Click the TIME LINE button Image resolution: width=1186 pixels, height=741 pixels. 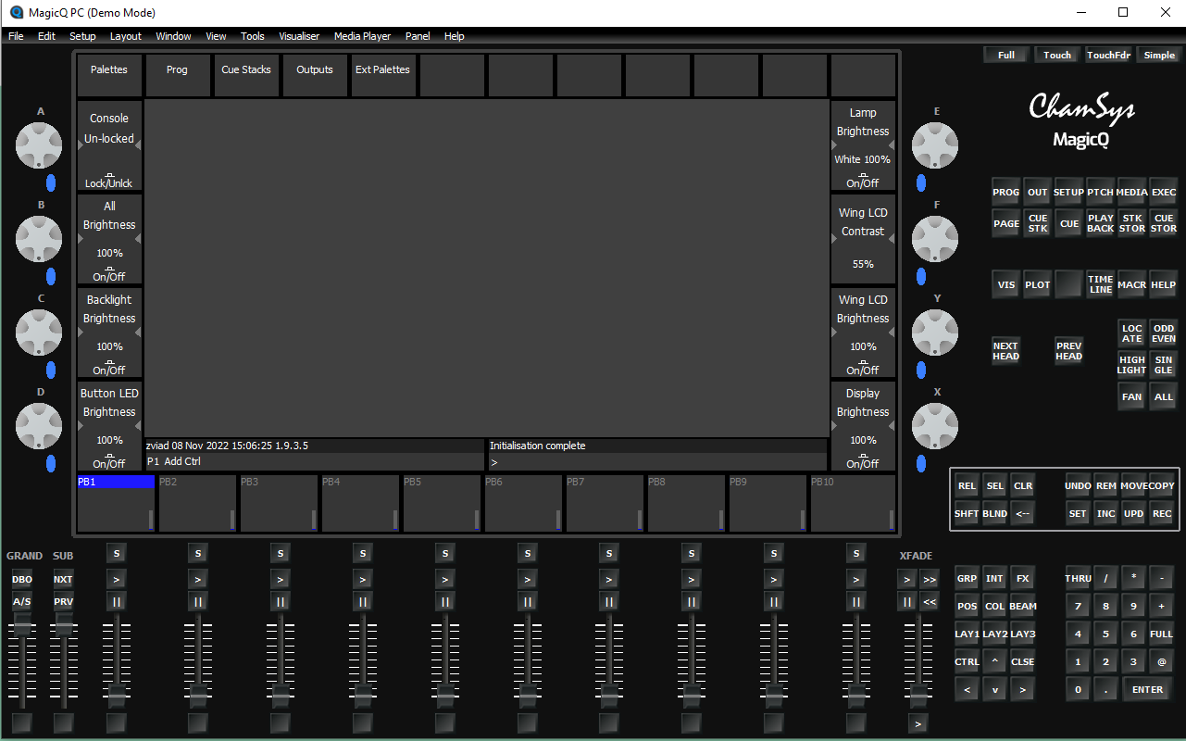(1100, 284)
